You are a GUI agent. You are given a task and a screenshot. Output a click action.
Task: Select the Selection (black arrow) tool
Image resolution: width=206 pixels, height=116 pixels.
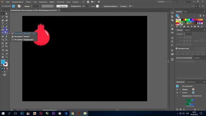tap(3, 14)
